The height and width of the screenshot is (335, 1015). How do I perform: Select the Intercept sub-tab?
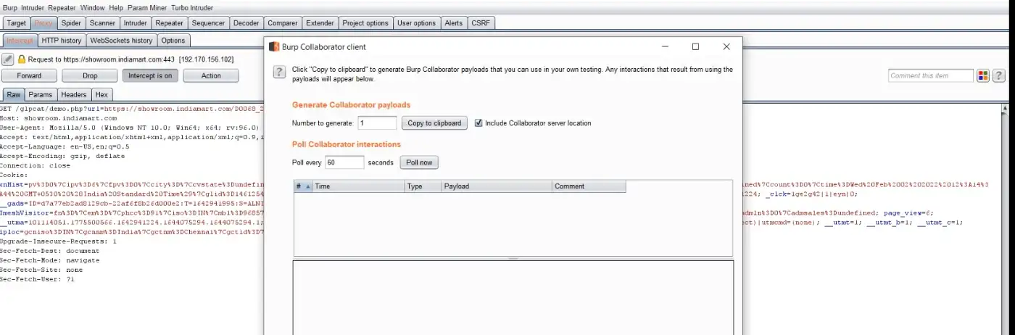(x=20, y=41)
